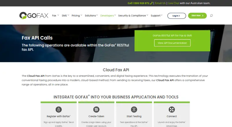Image resolution: width=232 pixels, height=127 pixels.
Task: Click View API Documentation button
Action: pos(172,43)
